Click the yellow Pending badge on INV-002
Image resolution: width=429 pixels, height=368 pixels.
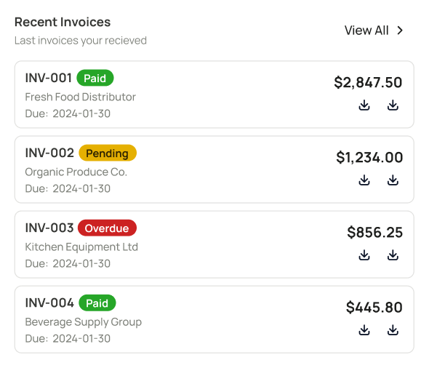point(108,153)
